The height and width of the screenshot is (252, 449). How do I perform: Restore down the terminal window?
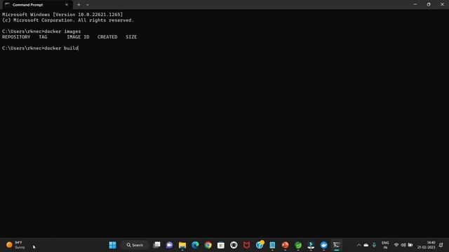[429, 4]
